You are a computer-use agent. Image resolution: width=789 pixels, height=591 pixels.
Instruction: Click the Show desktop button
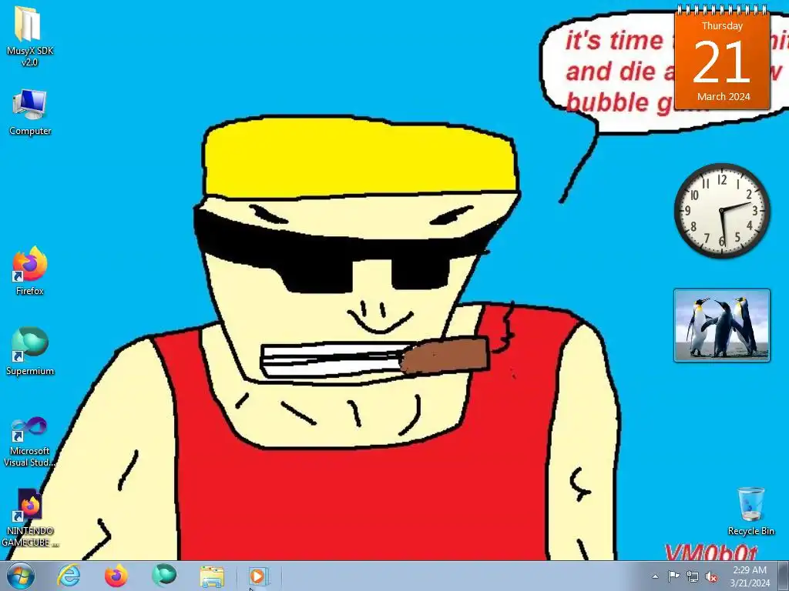click(784, 576)
